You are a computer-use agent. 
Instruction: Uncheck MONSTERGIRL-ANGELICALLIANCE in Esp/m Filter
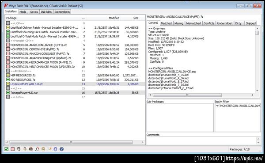(217, 106)
